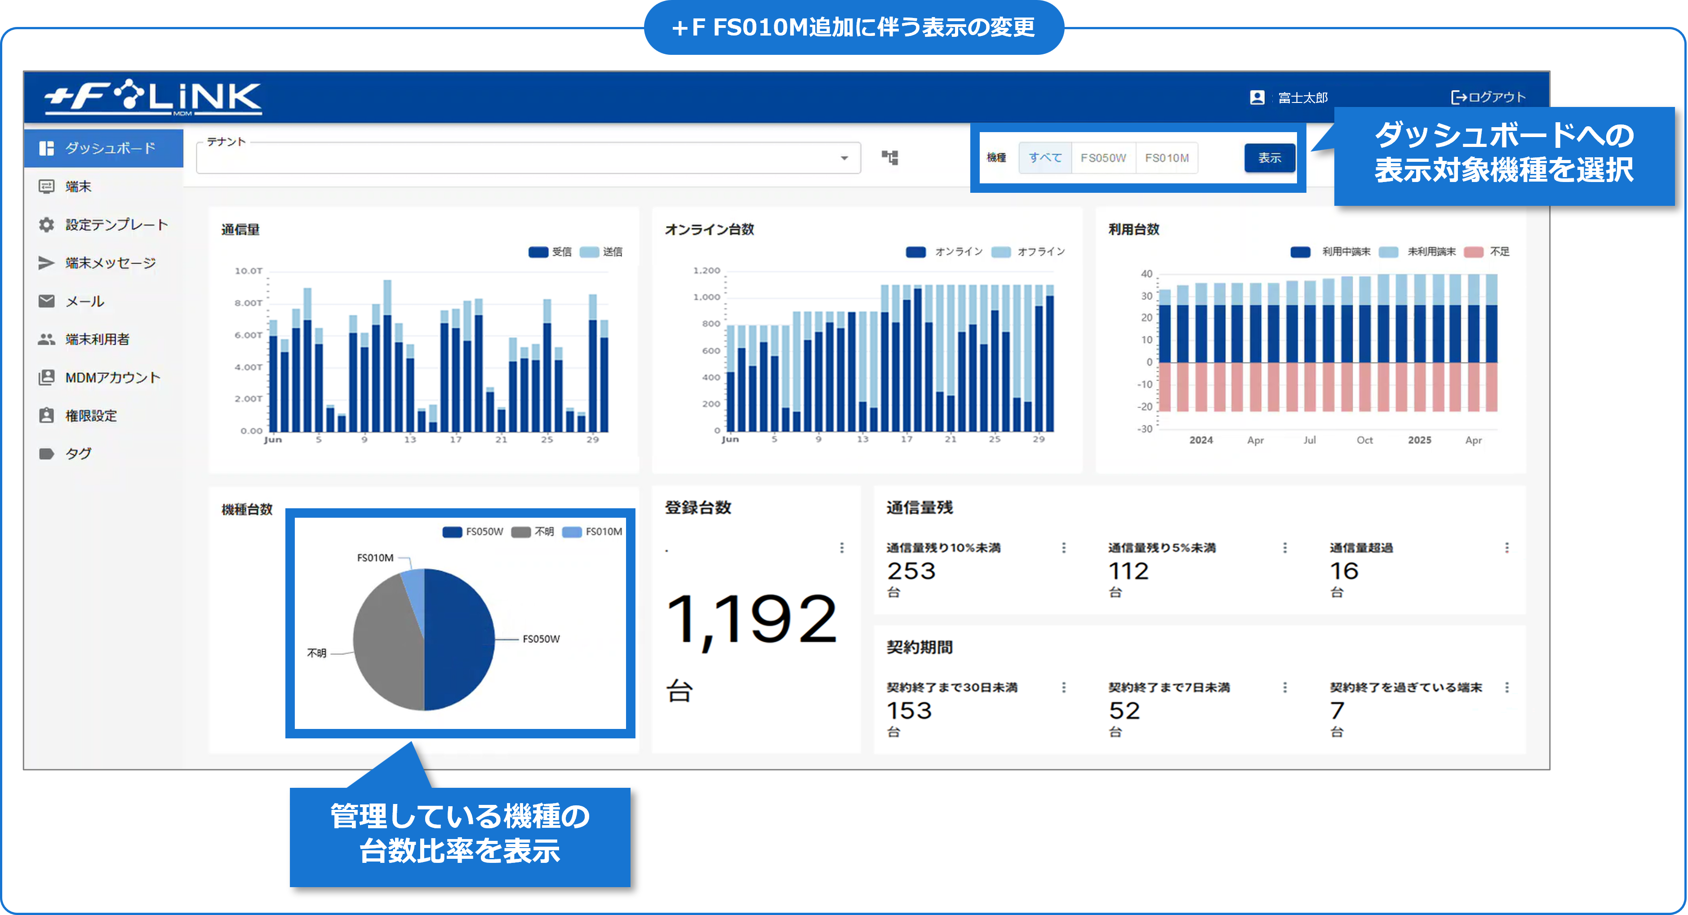This screenshot has height=915, width=1688.
Task: Toggle 不足 series in 利用台数 legend
Action: click(1486, 252)
